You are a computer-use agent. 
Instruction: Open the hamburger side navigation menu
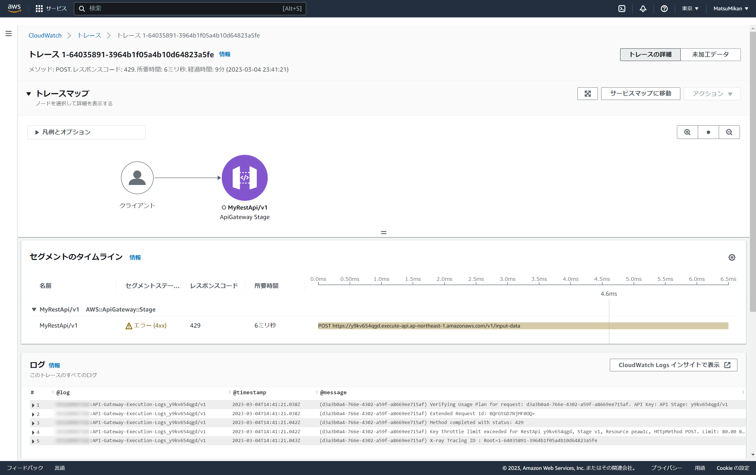[x=9, y=33]
